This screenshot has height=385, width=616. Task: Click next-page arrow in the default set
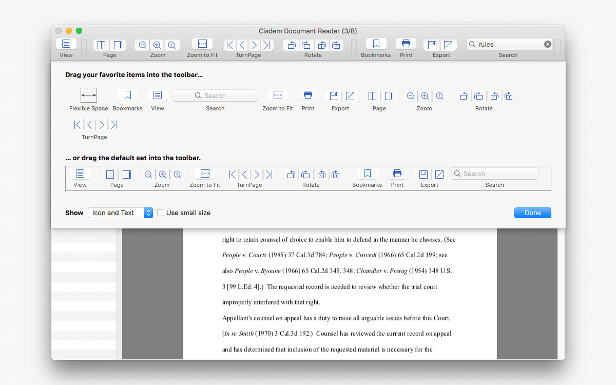coord(257,175)
